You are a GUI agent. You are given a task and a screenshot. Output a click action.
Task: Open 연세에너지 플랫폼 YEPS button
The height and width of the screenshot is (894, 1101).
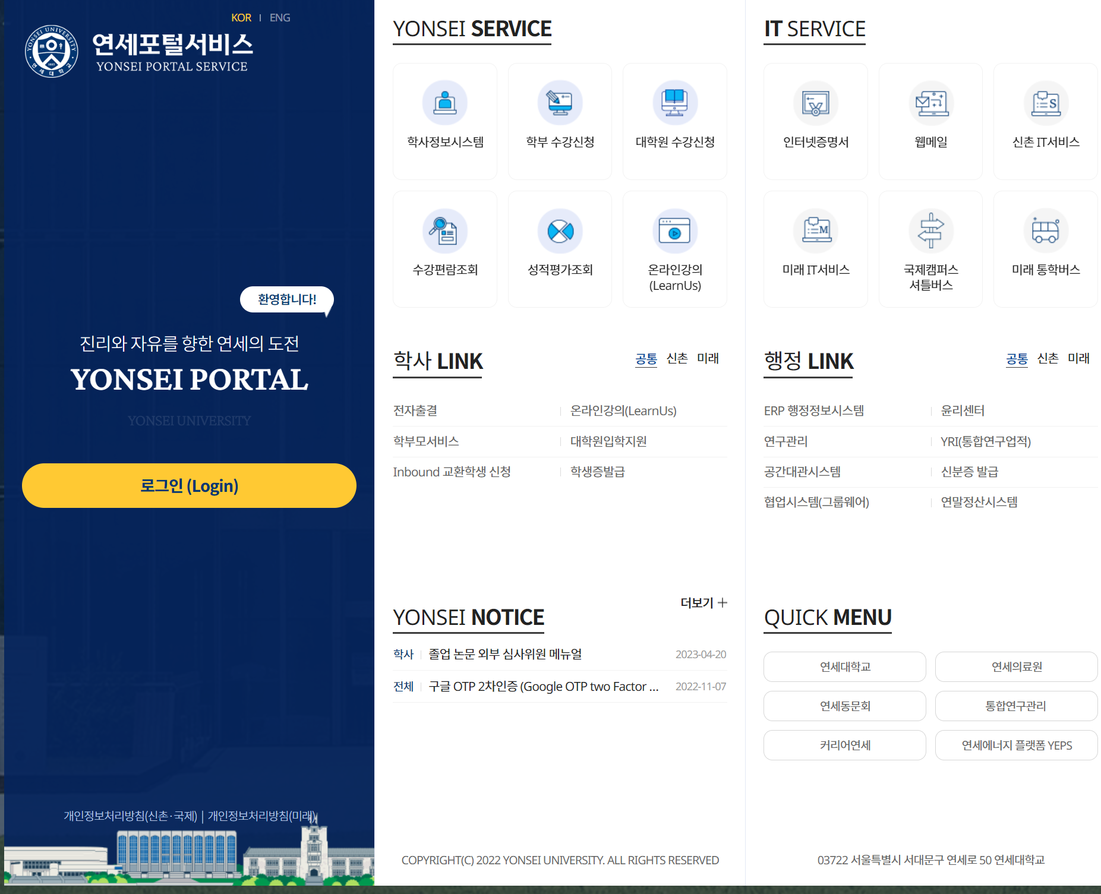click(1017, 745)
